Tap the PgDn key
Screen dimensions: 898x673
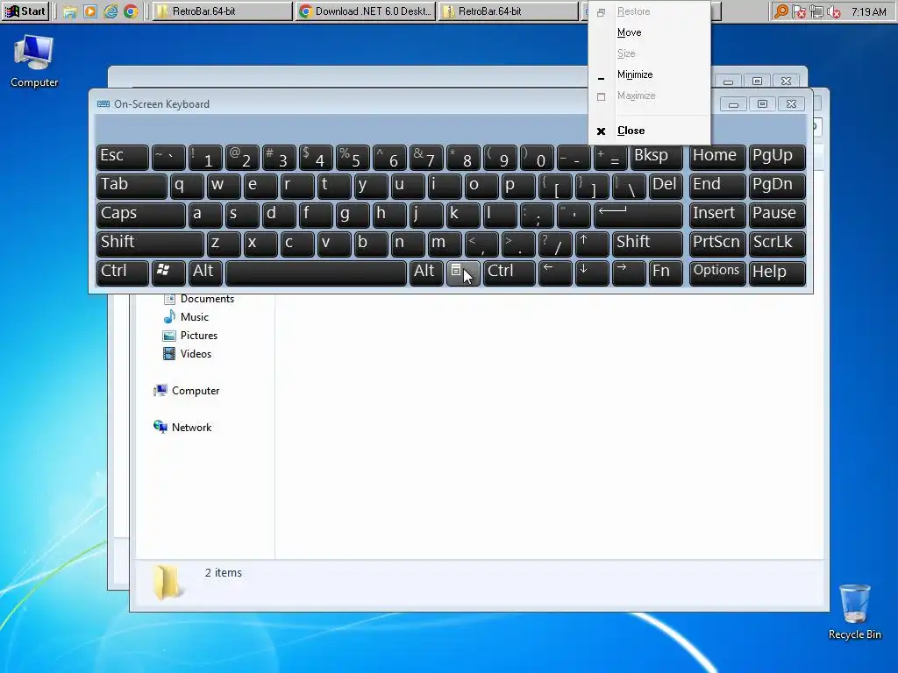pyautogui.click(x=777, y=186)
